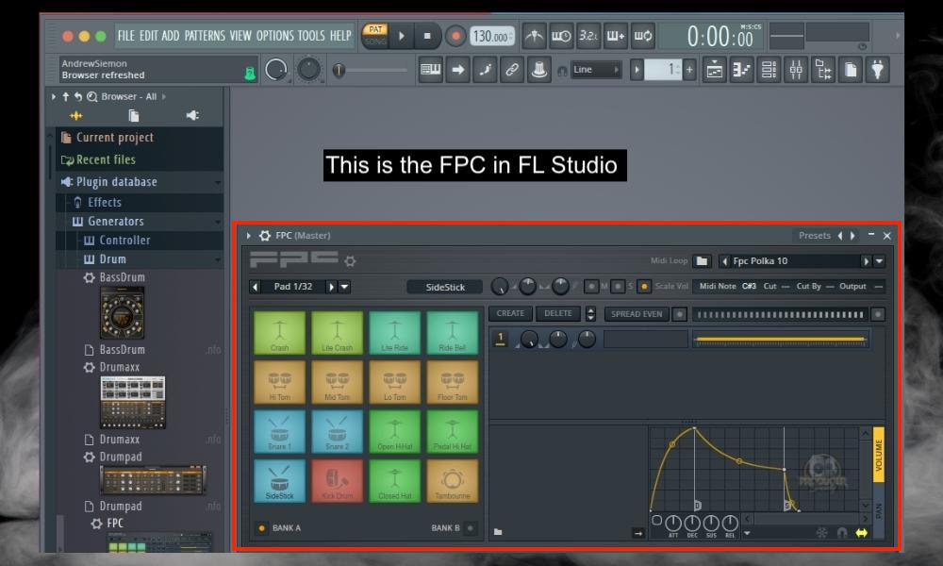Screen dimensions: 943x566
Task: Click the red Record button
Action: coord(455,36)
